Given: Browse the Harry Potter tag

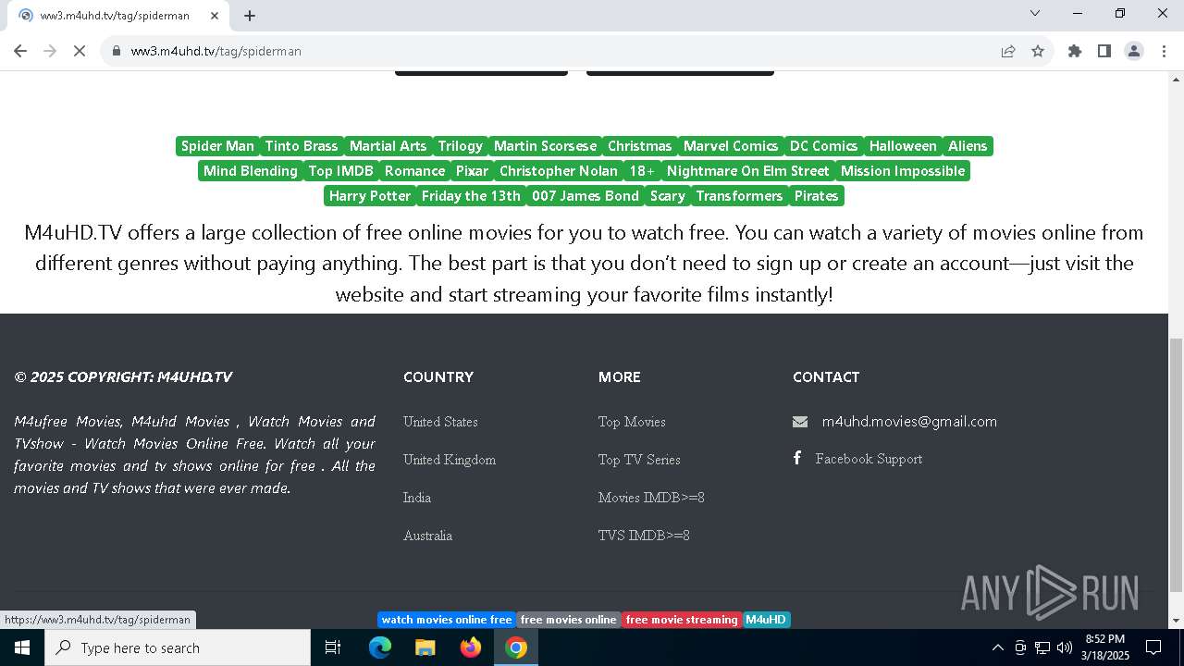Looking at the screenshot, I should (370, 196).
